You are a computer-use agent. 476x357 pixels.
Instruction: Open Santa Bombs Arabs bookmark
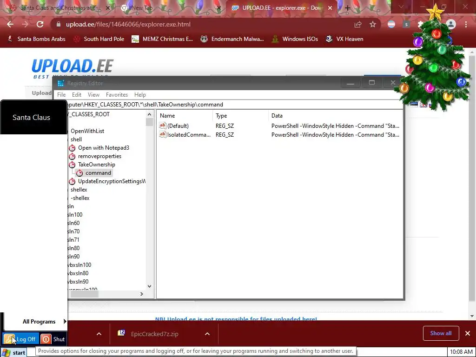point(36,39)
